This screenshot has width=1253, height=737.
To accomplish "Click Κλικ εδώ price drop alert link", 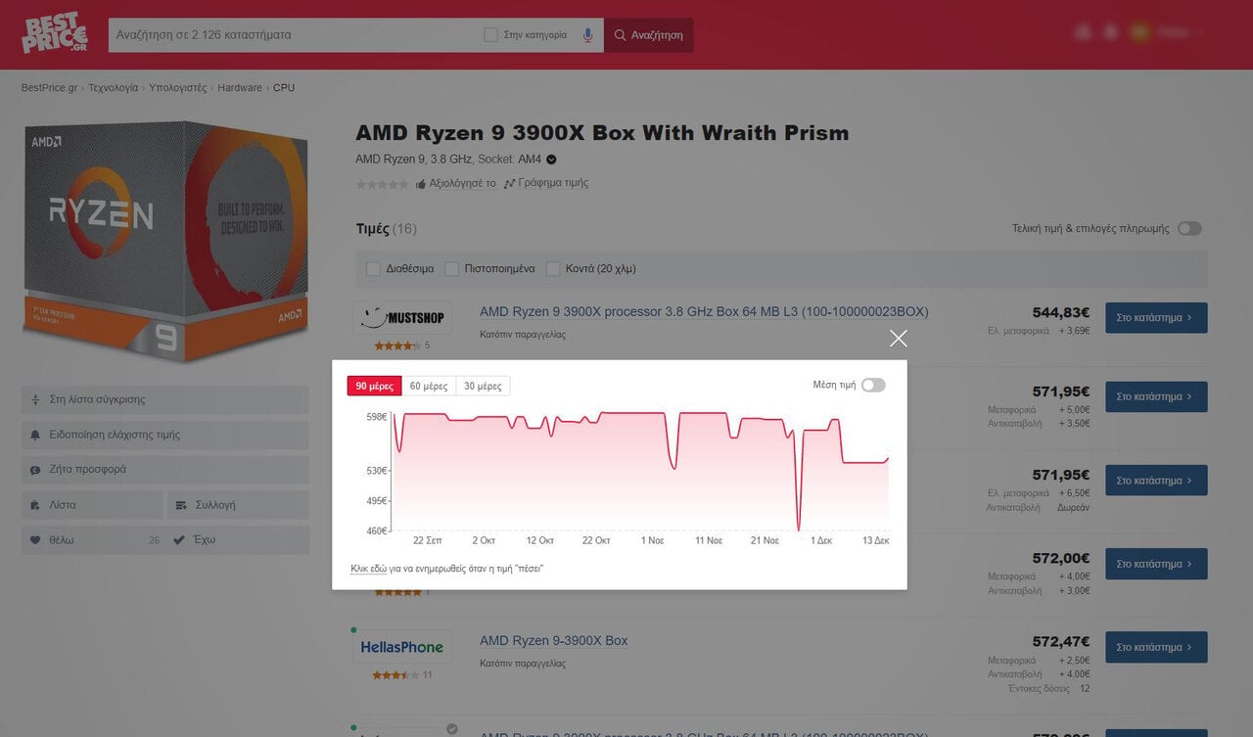I will click(368, 569).
